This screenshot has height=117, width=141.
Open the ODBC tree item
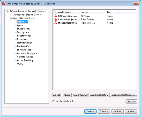20,64
